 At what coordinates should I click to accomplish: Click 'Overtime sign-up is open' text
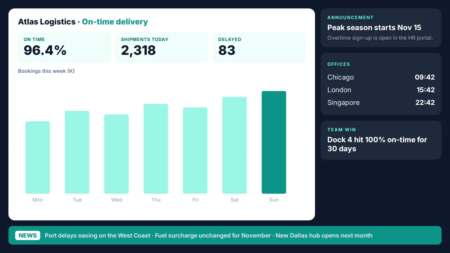[357, 38]
